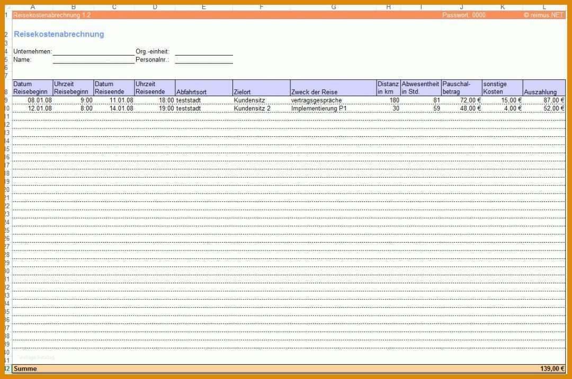Click the 'Kundensitz 2' cell
The image size is (572, 379).
click(262, 108)
